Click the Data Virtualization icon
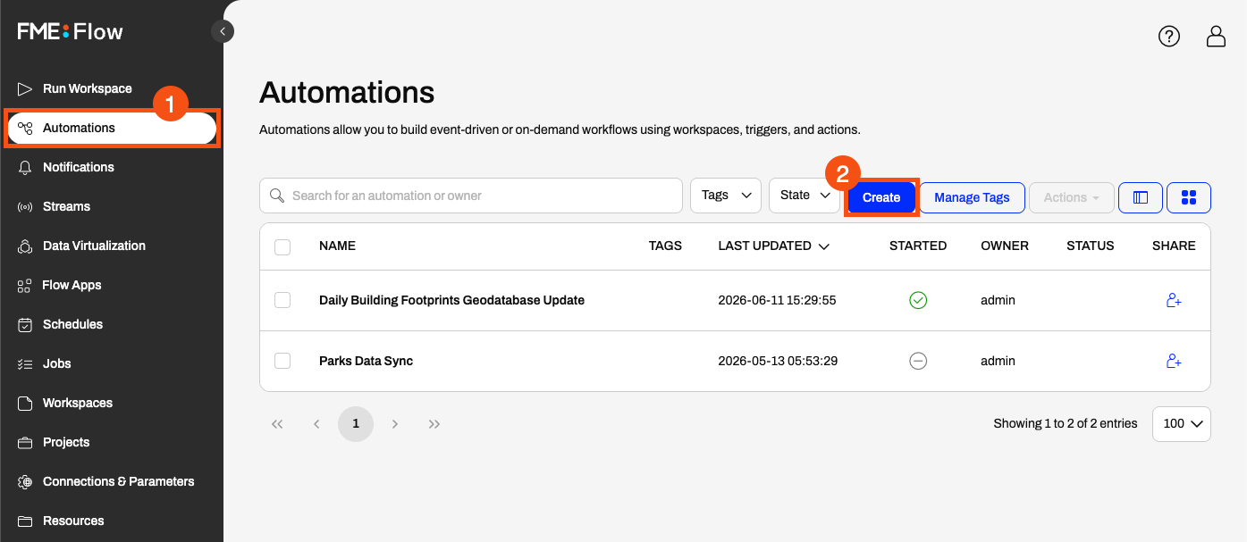1247x542 pixels. pyautogui.click(x=25, y=246)
